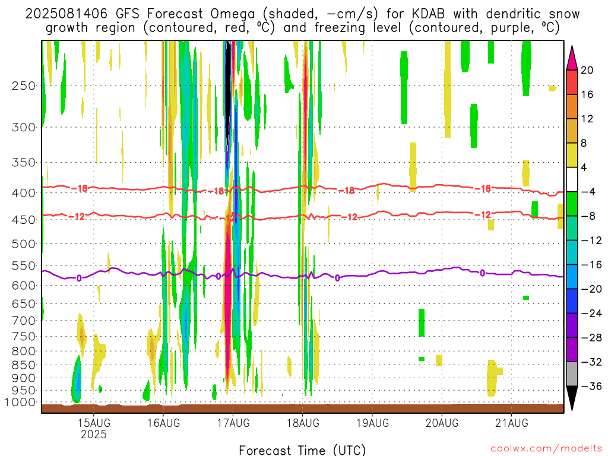Click the 550 pressure axis label

click(24, 265)
